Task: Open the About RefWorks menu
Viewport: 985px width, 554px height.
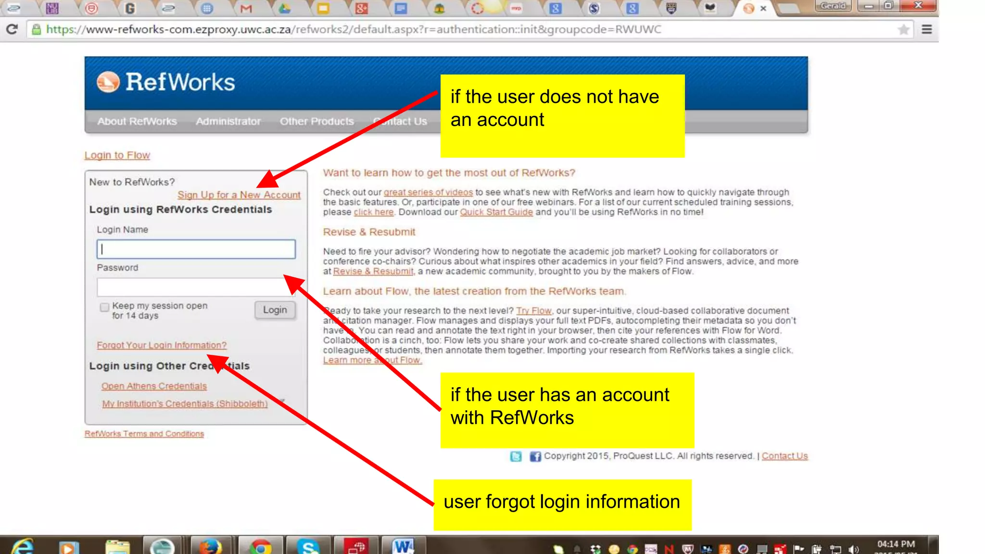Action: (137, 121)
